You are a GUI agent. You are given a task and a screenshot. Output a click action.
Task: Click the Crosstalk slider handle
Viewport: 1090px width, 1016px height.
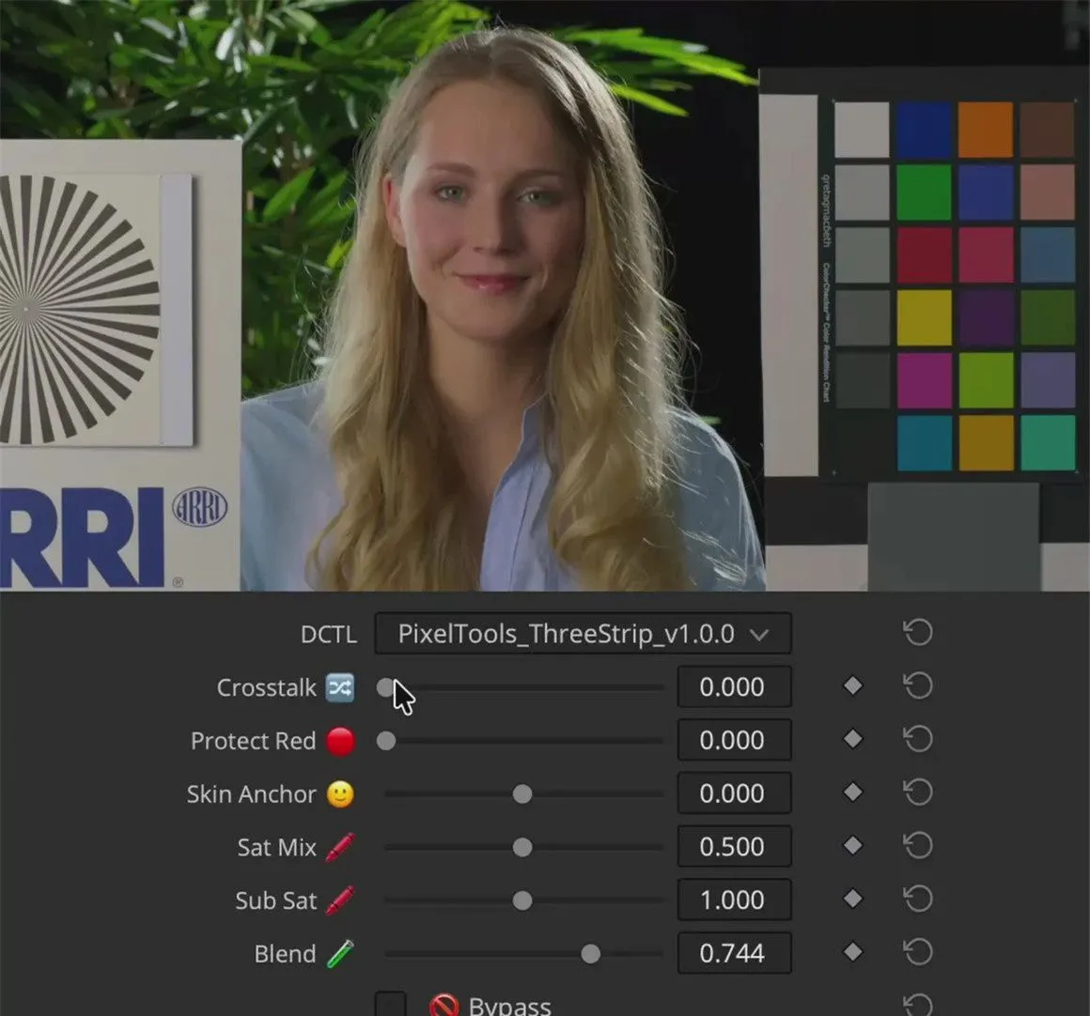(x=385, y=687)
